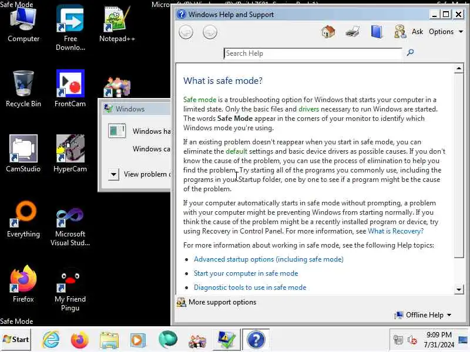Viewport: 470px width, 352px height.
Task: Go to Help and Support home
Action: [x=328, y=32]
